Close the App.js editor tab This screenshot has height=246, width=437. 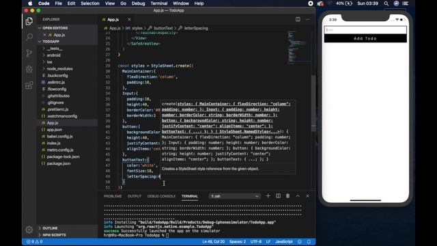click(129, 20)
